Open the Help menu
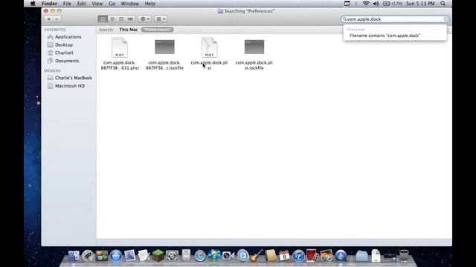Screen dimensions: 476x267 click(150, 4)
